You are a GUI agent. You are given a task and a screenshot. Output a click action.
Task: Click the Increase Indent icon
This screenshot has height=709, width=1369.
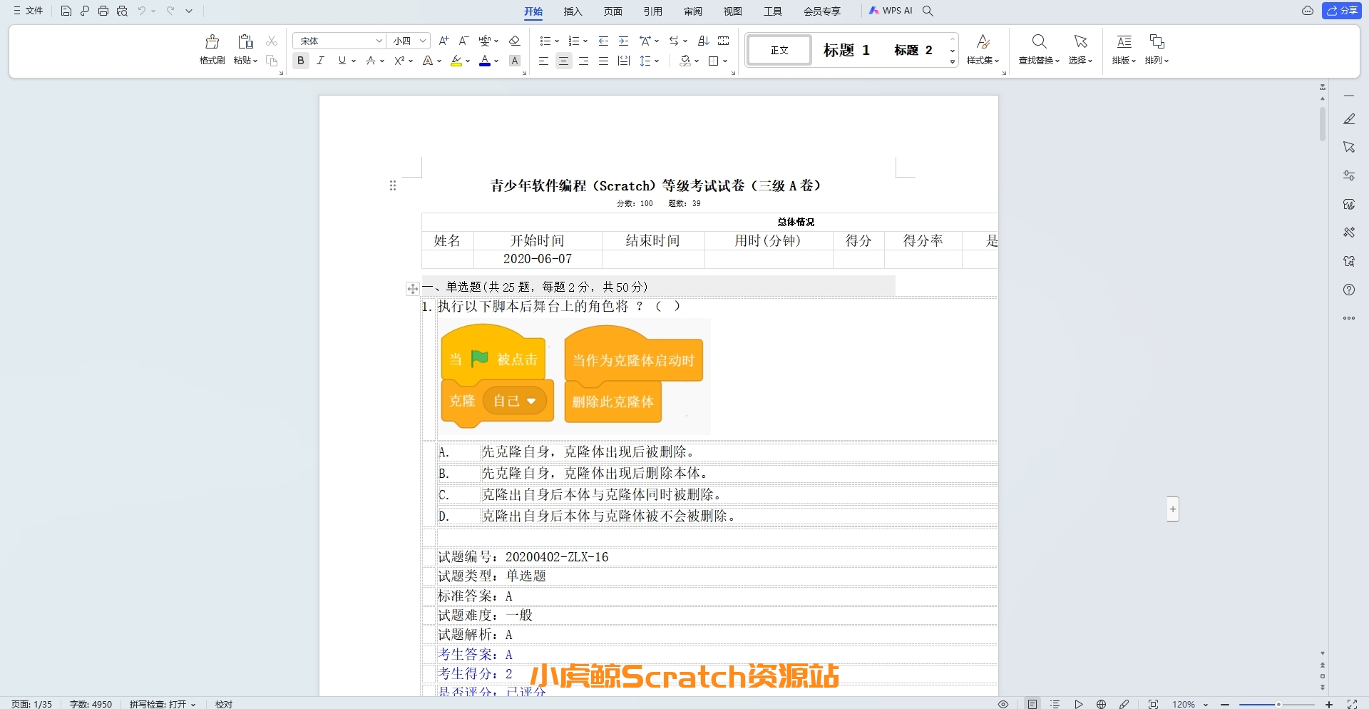(624, 41)
